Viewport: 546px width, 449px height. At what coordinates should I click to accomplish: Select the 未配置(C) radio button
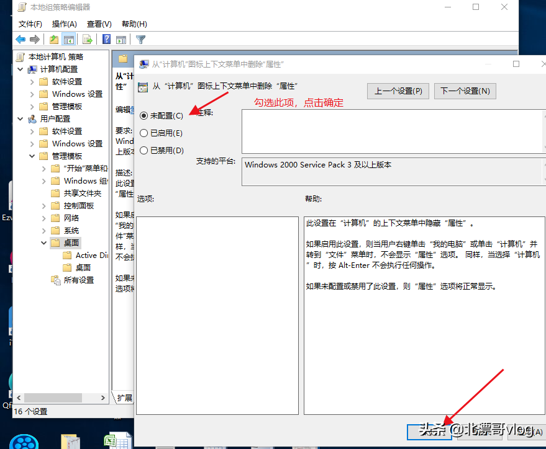point(144,116)
